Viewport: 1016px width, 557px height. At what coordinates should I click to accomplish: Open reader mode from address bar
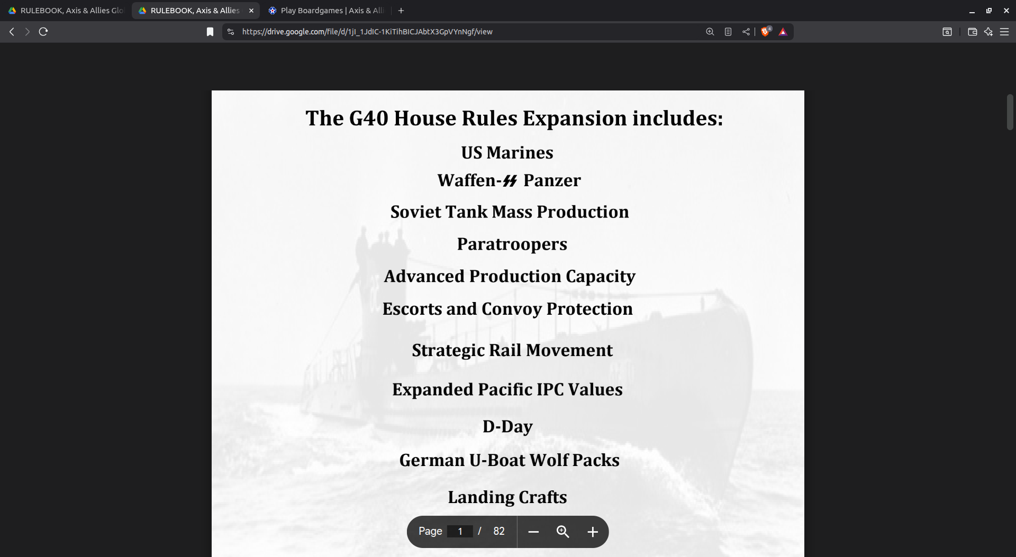click(728, 32)
